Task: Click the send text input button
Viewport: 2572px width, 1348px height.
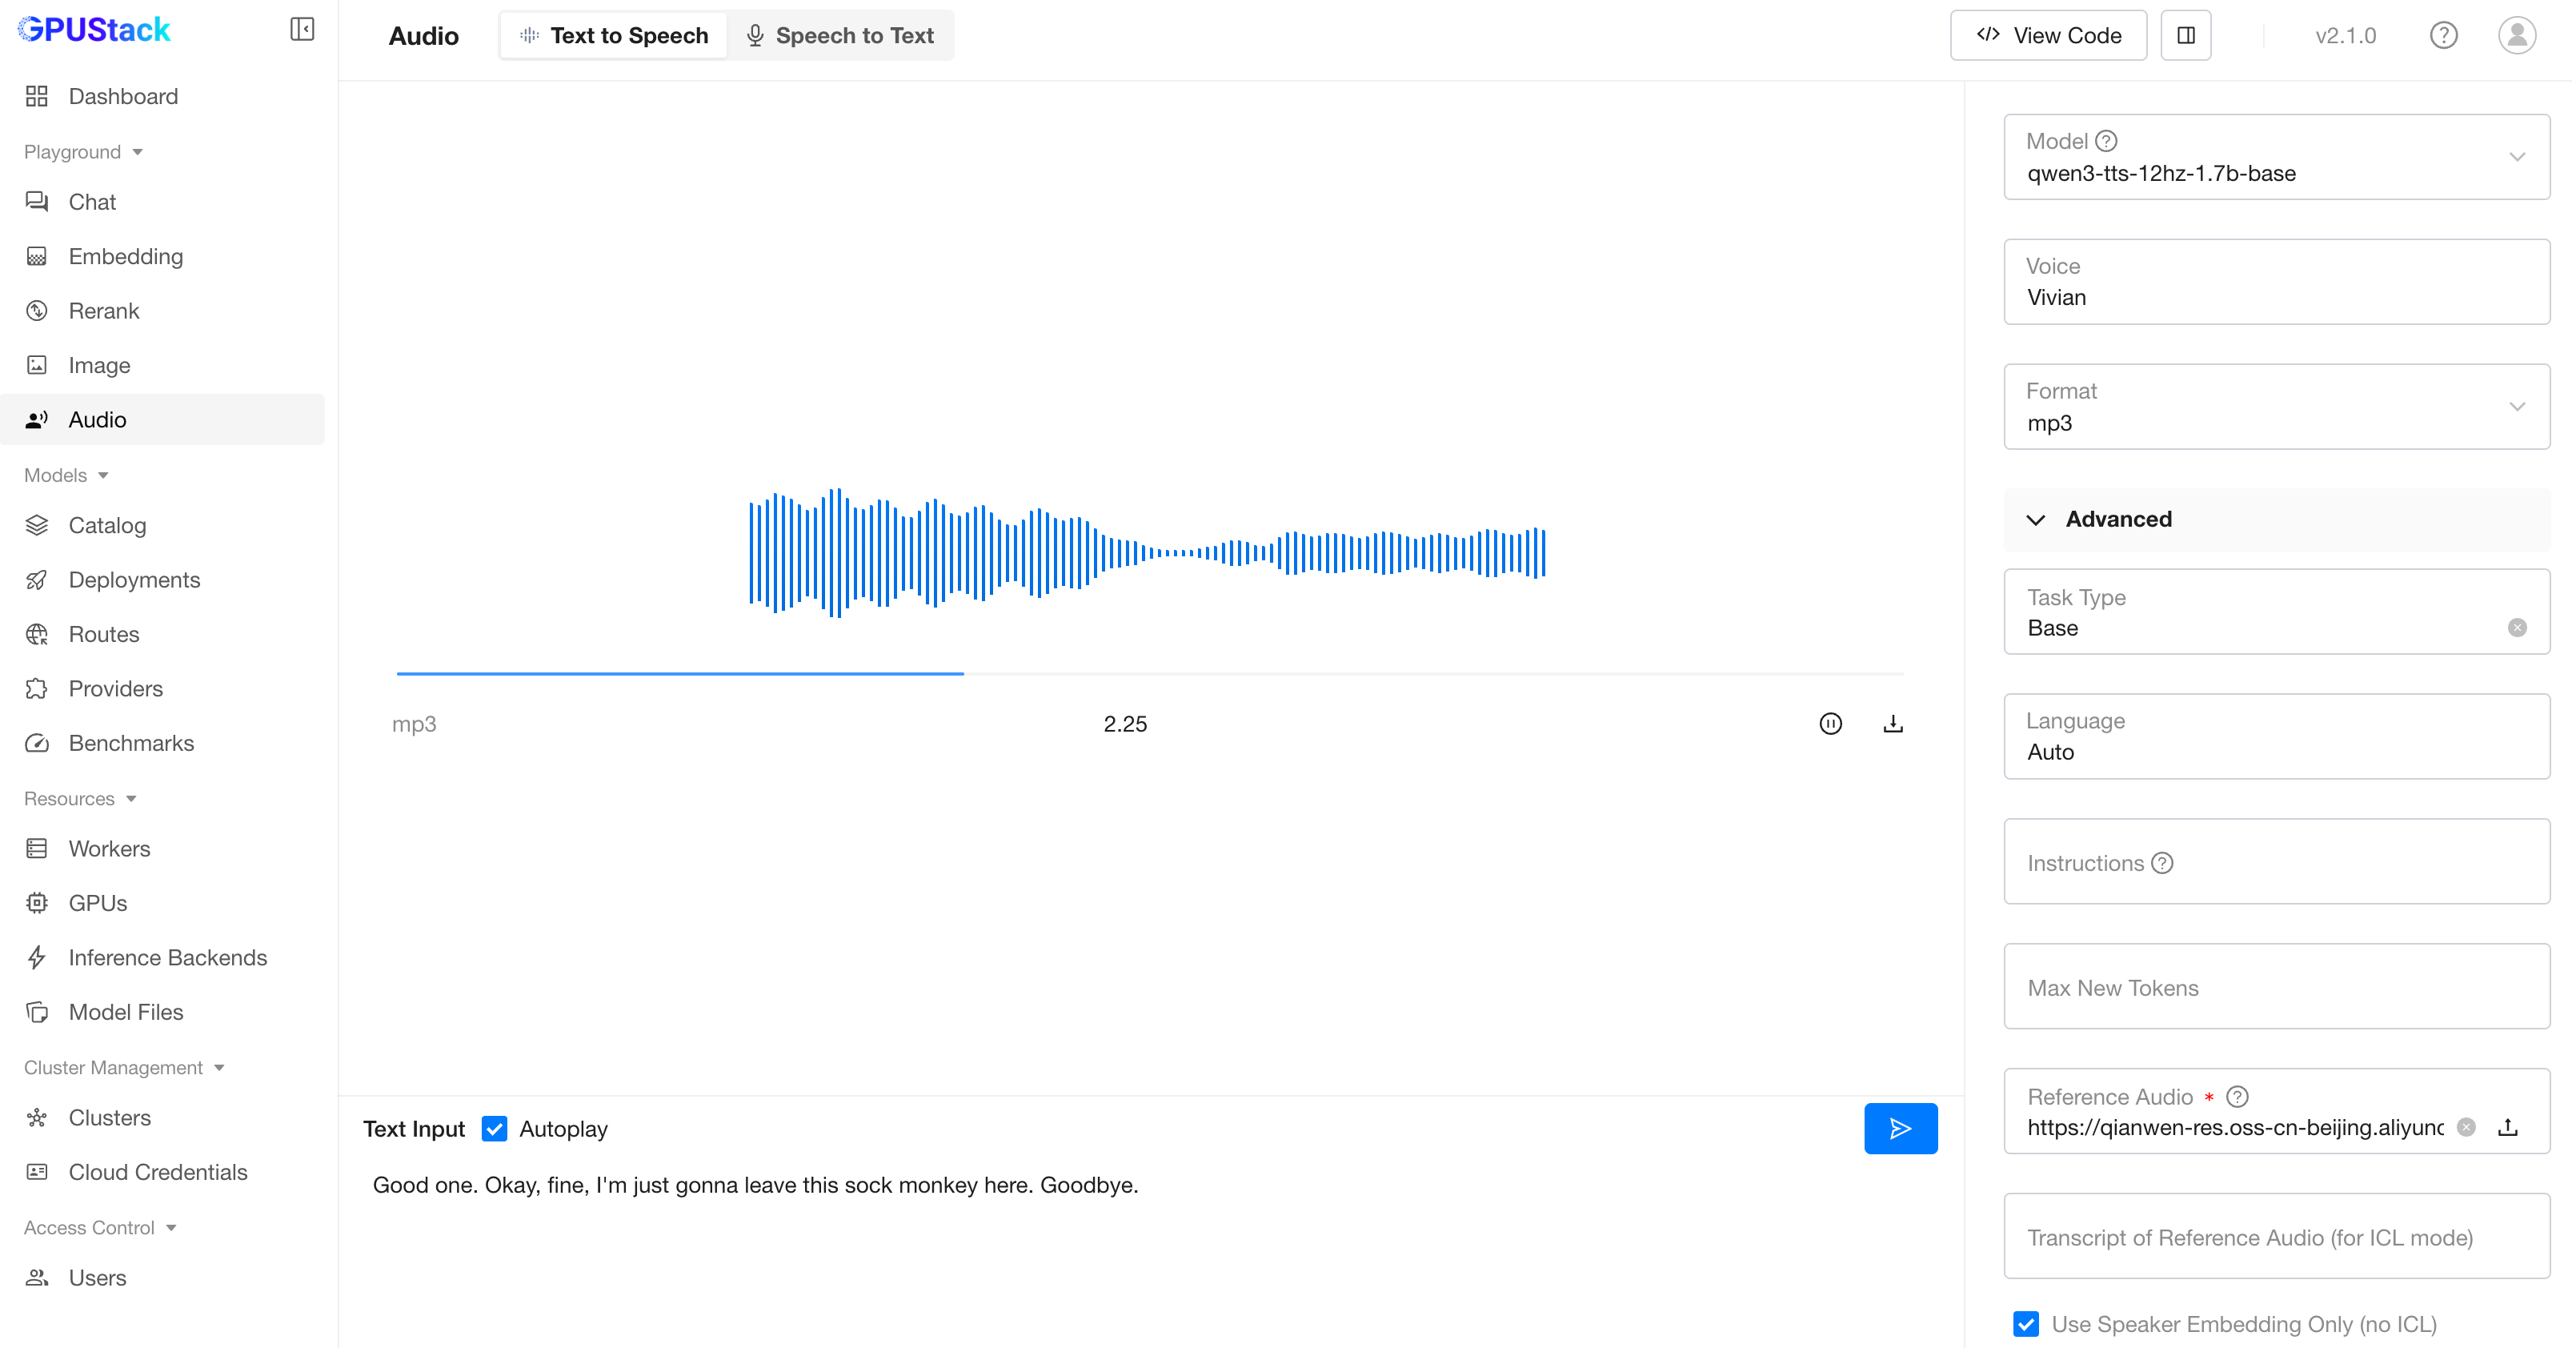Action: click(1900, 1129)
